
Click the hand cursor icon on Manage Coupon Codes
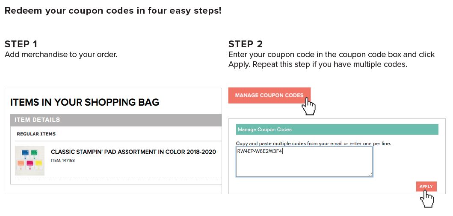(x=309, y=107)
